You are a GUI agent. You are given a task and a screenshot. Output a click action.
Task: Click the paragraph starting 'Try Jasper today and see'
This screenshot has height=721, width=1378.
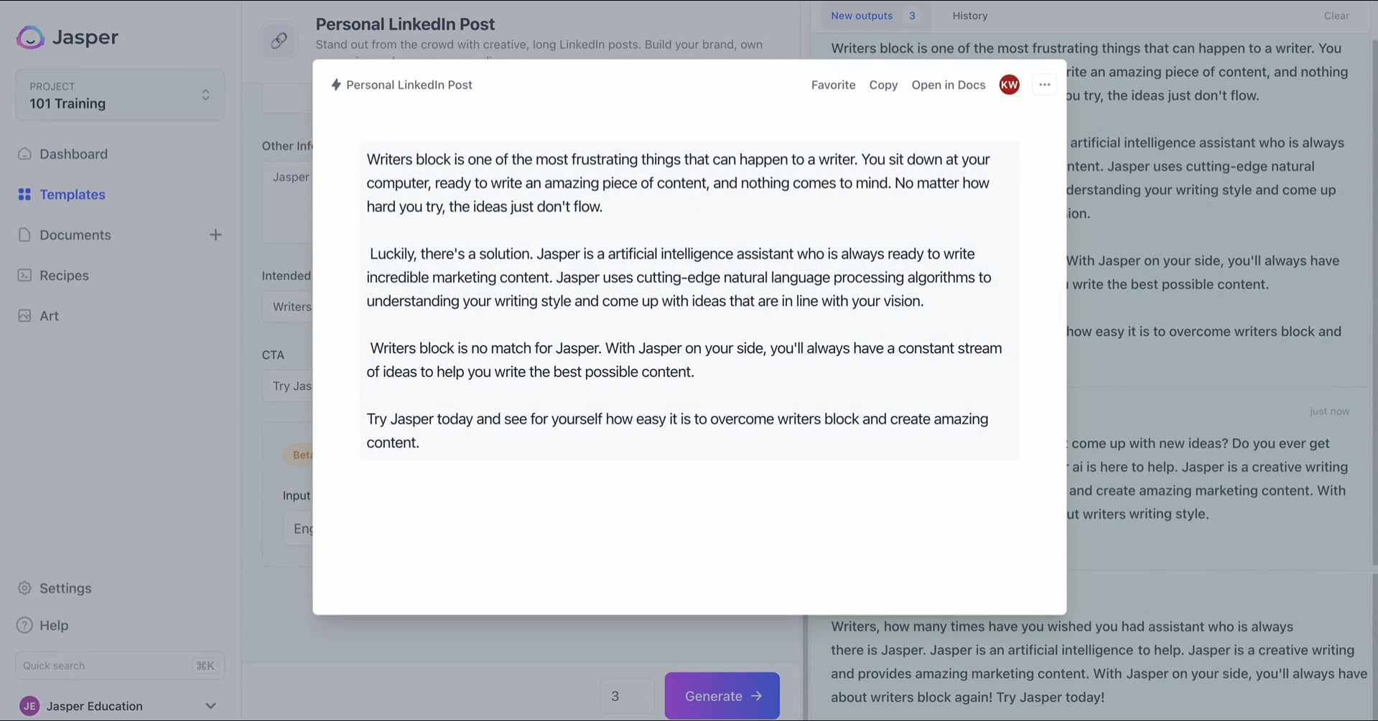(677, 430)
